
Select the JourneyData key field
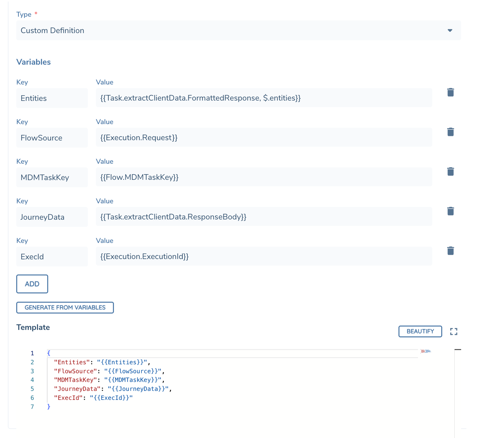[52, 217]
